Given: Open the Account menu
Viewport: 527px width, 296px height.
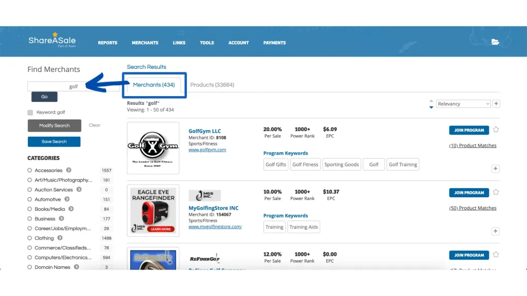Looking at the screenshot, I should [x=239, y=43].
